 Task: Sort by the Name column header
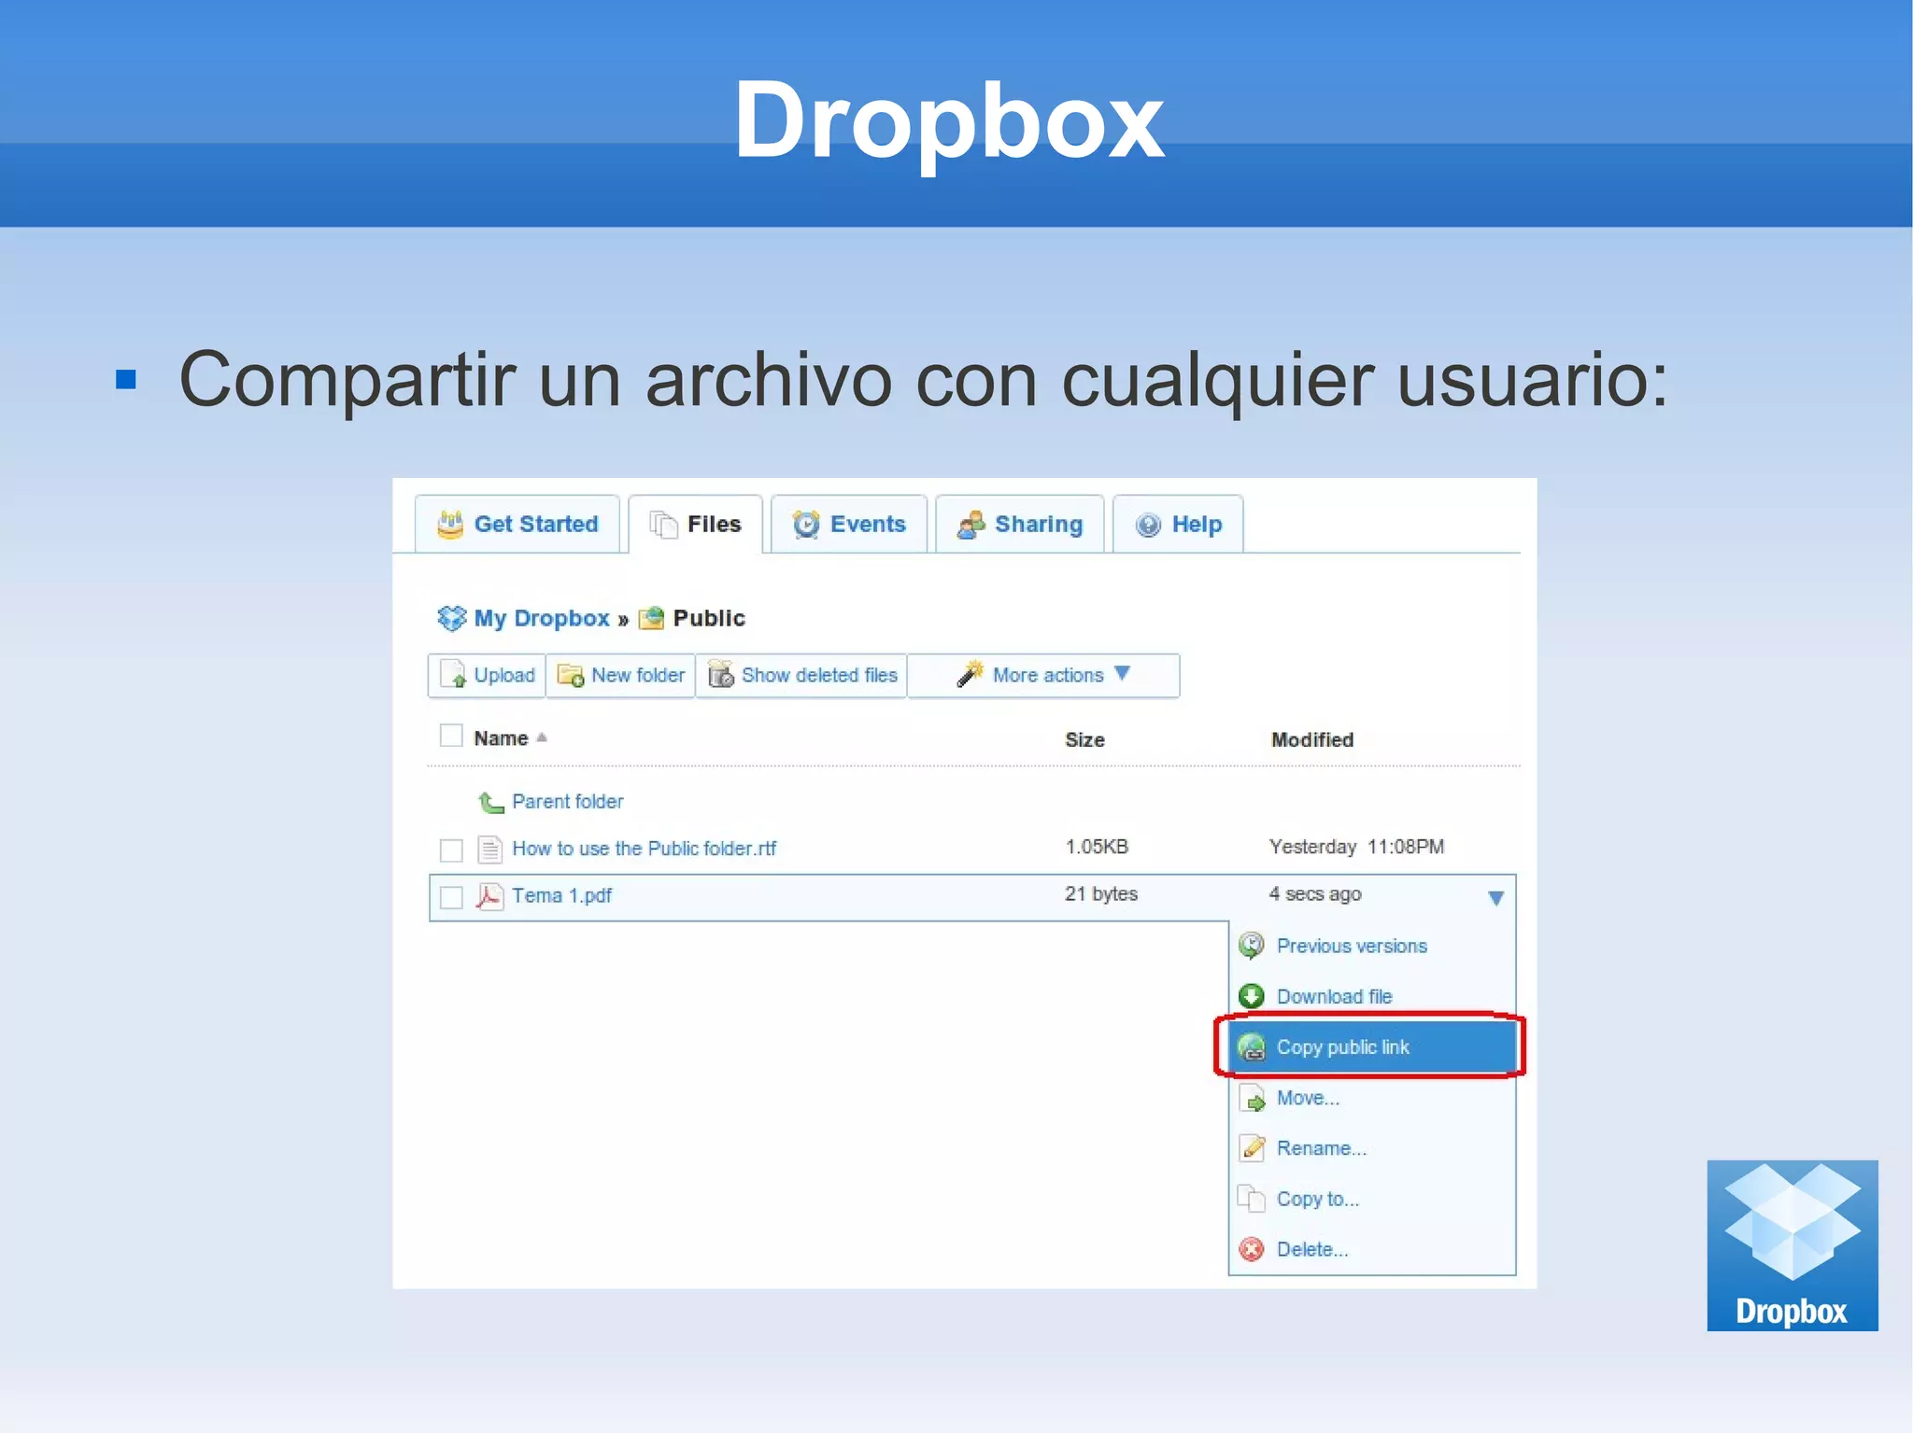501,738
